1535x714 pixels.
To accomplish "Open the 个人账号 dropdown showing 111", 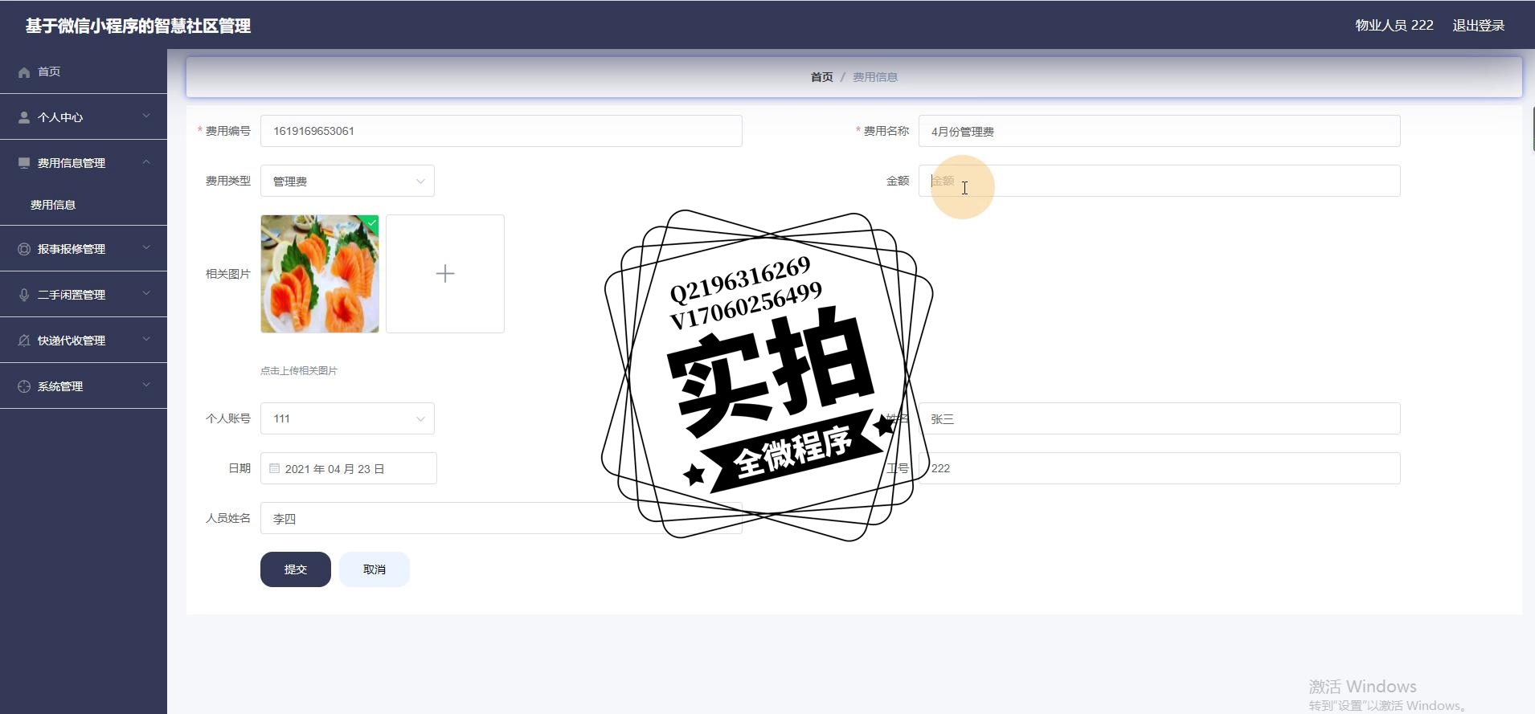I will [x=347, y=418].
